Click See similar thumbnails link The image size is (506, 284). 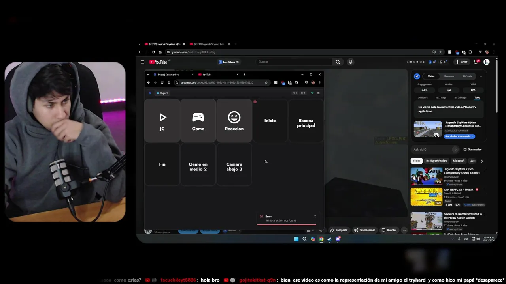[459, 136]
